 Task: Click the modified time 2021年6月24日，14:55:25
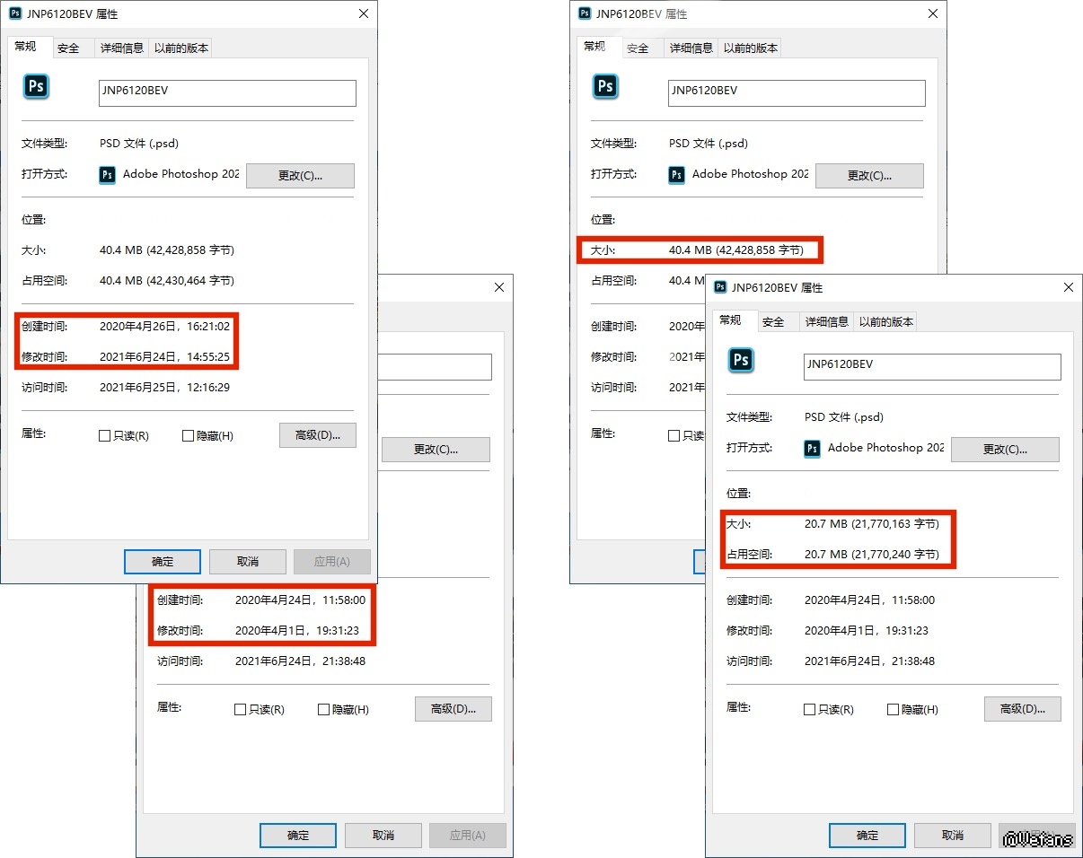click(164, 357)
